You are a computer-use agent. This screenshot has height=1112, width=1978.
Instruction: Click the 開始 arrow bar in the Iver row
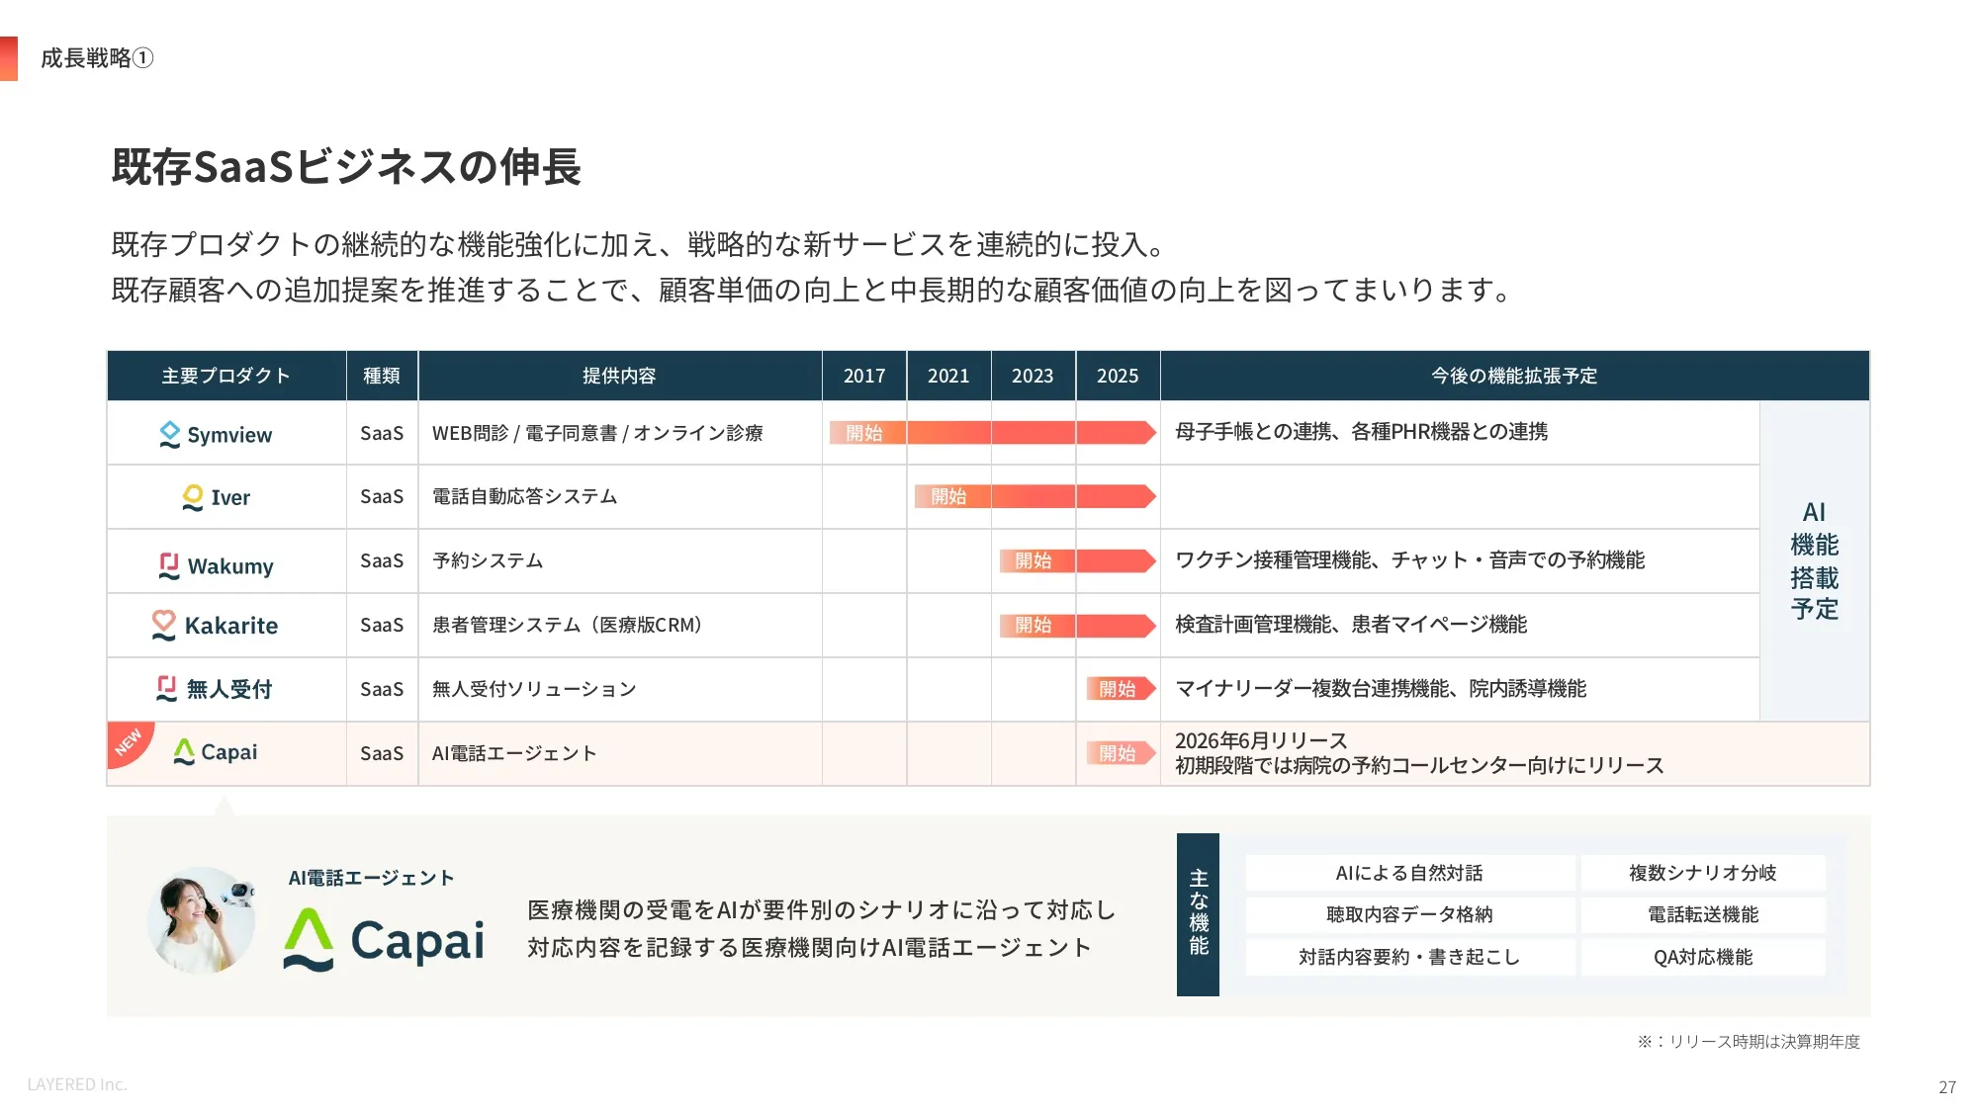pyautogui.click(x=1035, y=496)
